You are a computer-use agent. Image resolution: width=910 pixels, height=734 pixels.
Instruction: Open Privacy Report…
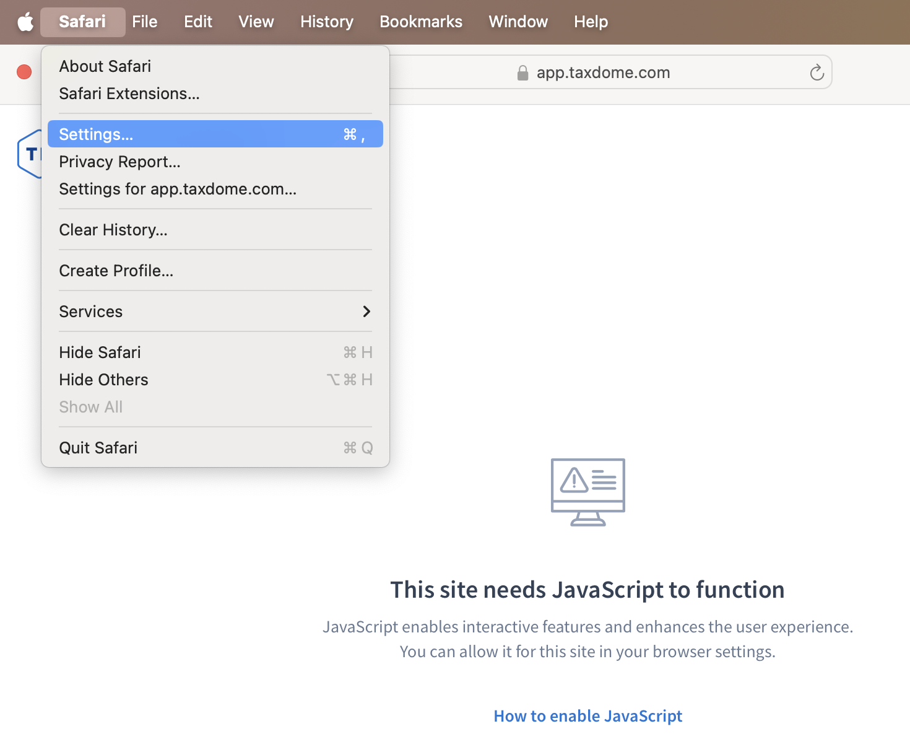(119, 162)
